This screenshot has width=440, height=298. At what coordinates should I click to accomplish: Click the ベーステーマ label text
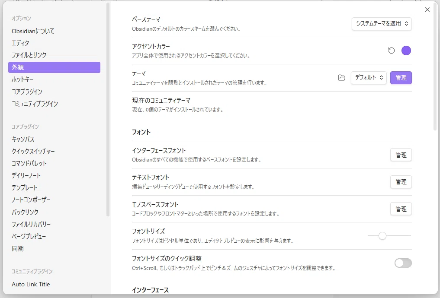point(146,19)
